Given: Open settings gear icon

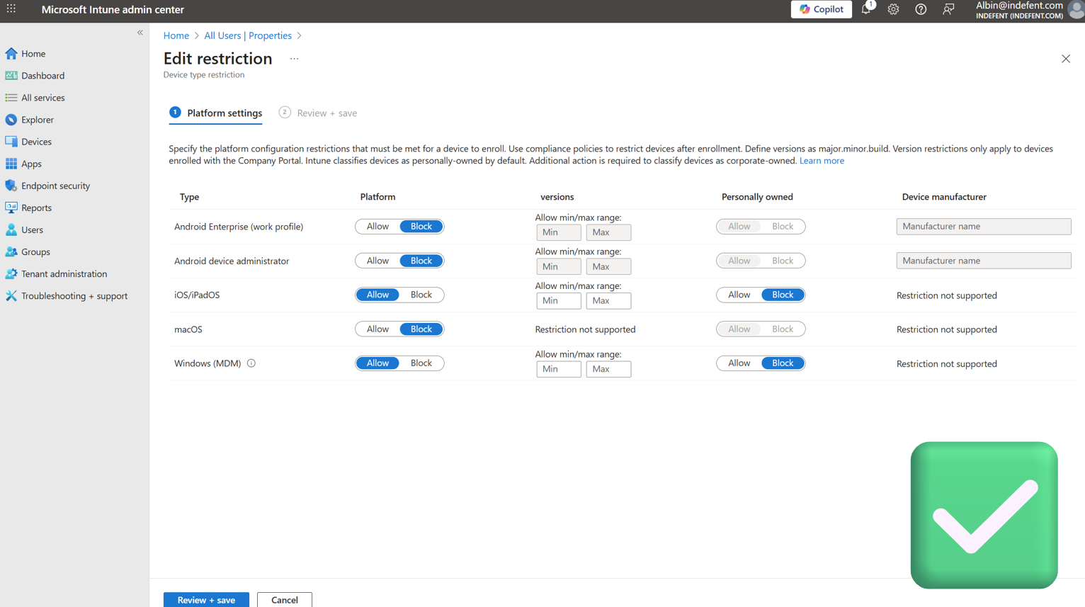Looking at the screenshot, I should click(893, 9).
